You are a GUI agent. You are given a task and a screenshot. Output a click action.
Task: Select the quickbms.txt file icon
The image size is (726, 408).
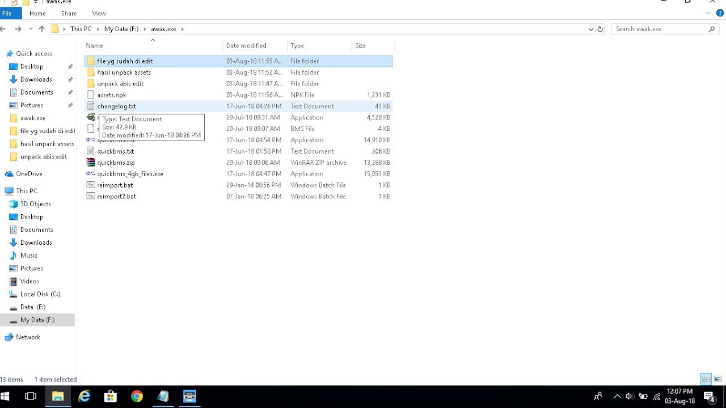(x=91, y=151)
